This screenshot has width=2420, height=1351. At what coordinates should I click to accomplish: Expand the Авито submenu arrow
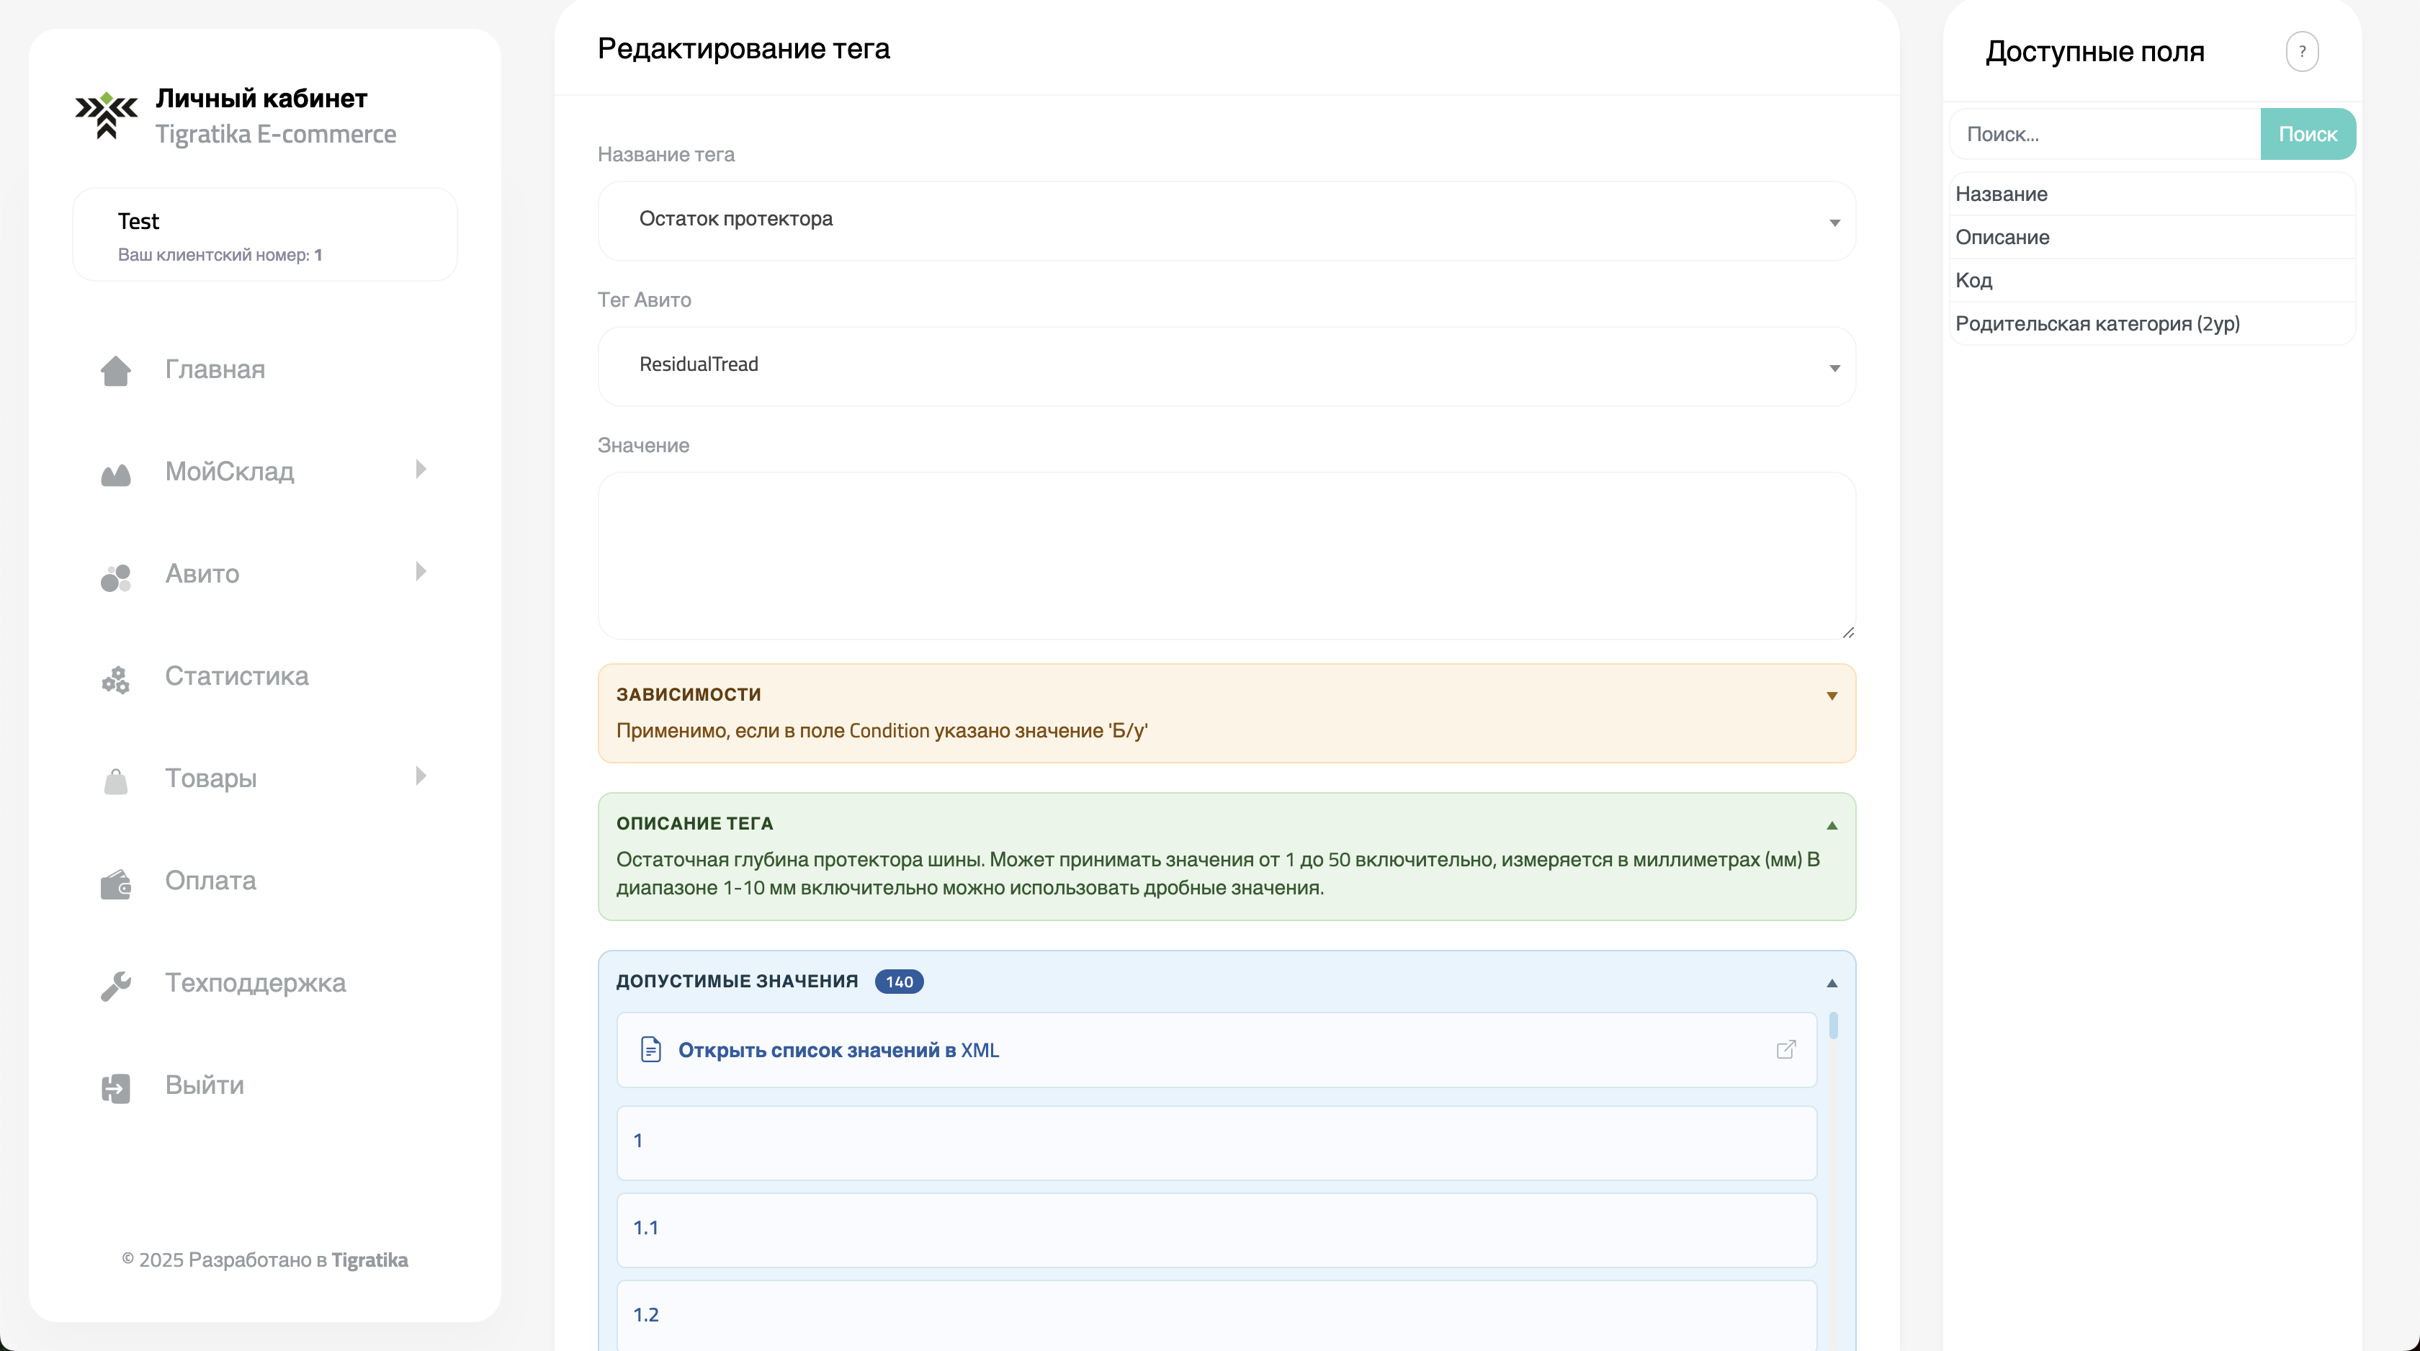421,571
